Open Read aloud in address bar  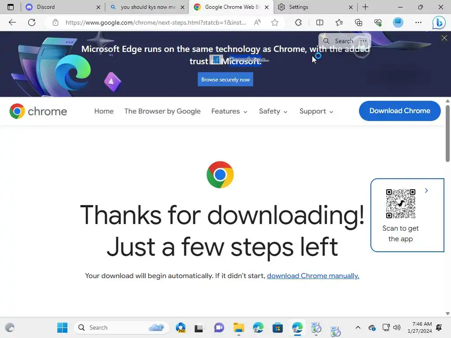[257, 22]
